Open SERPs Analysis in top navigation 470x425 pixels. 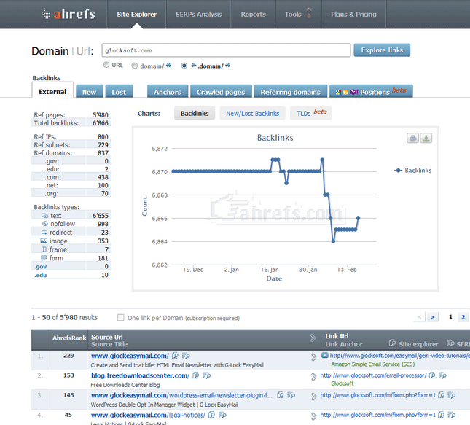198,14
